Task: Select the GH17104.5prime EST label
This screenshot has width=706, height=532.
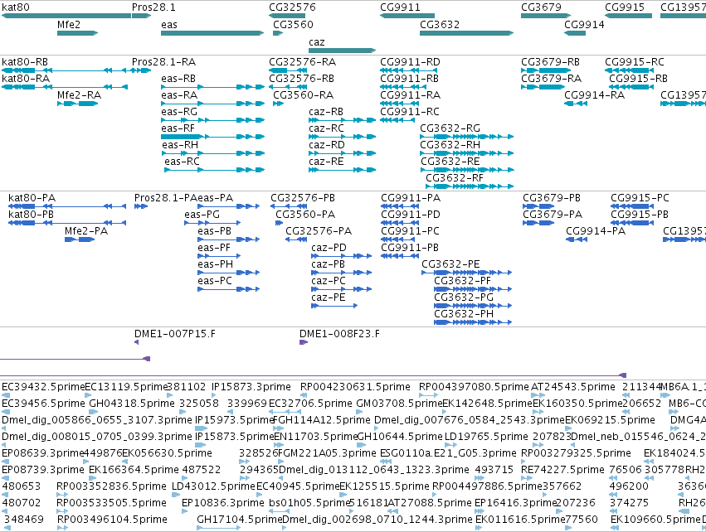Action: tap(240, 520)
